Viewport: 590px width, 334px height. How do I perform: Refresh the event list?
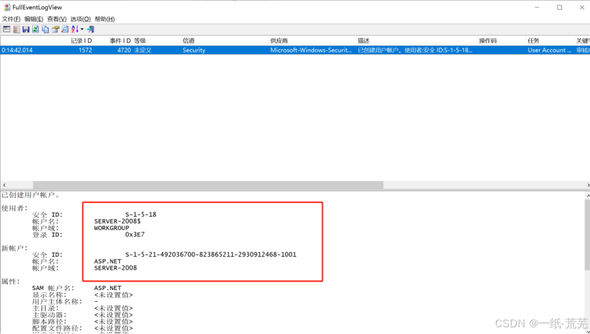tap(36, 29)
